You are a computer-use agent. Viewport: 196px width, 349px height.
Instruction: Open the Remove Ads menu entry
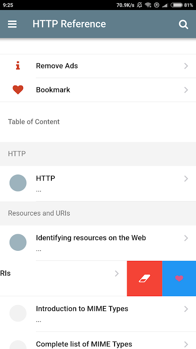click(x=98, y=66)
